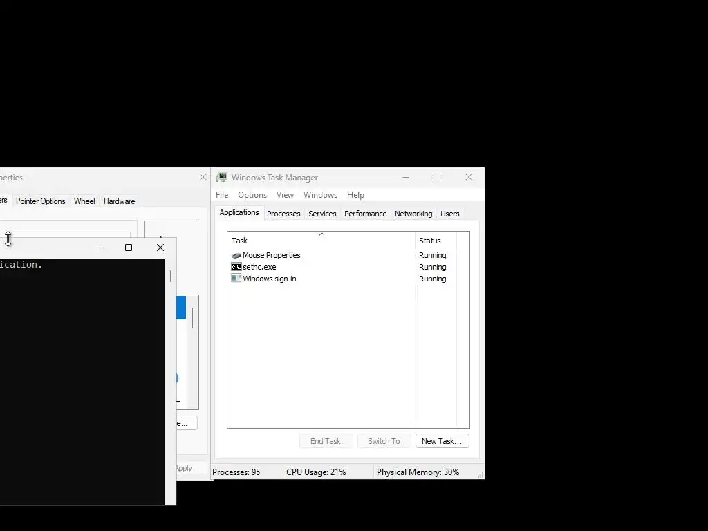Switch to the Networking tab
This screenshot has height=531, width=708.
click(x=413, y=214)
